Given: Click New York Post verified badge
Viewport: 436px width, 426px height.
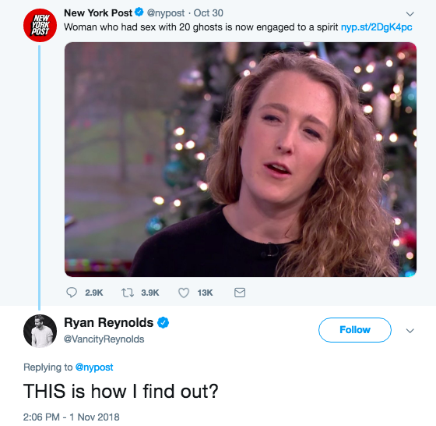Looking at the screenshot, I should click(139, 12).
